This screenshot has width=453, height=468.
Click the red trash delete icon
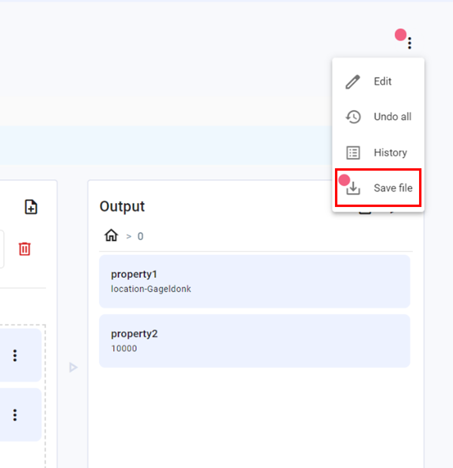(25, 249)
